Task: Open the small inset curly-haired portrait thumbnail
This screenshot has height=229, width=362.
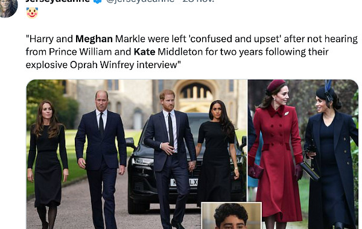Action: (x=232, y=216)
